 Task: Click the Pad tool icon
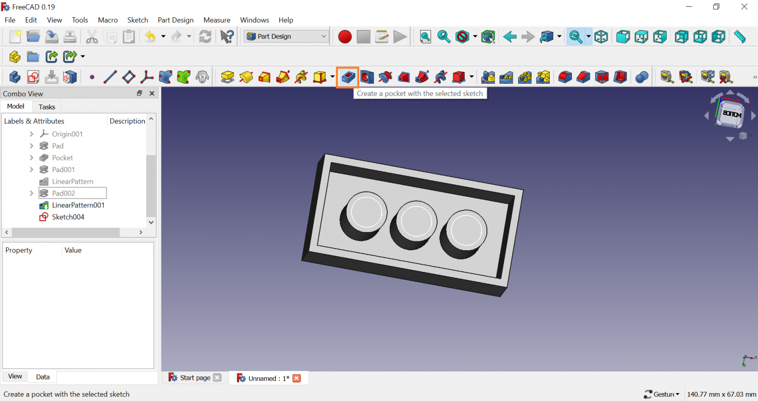point(227,77)
